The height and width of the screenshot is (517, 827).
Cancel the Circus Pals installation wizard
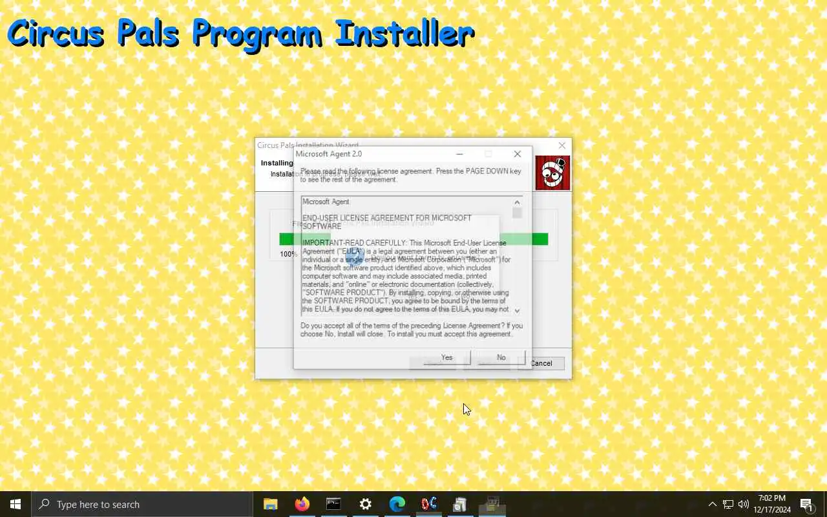541,363
